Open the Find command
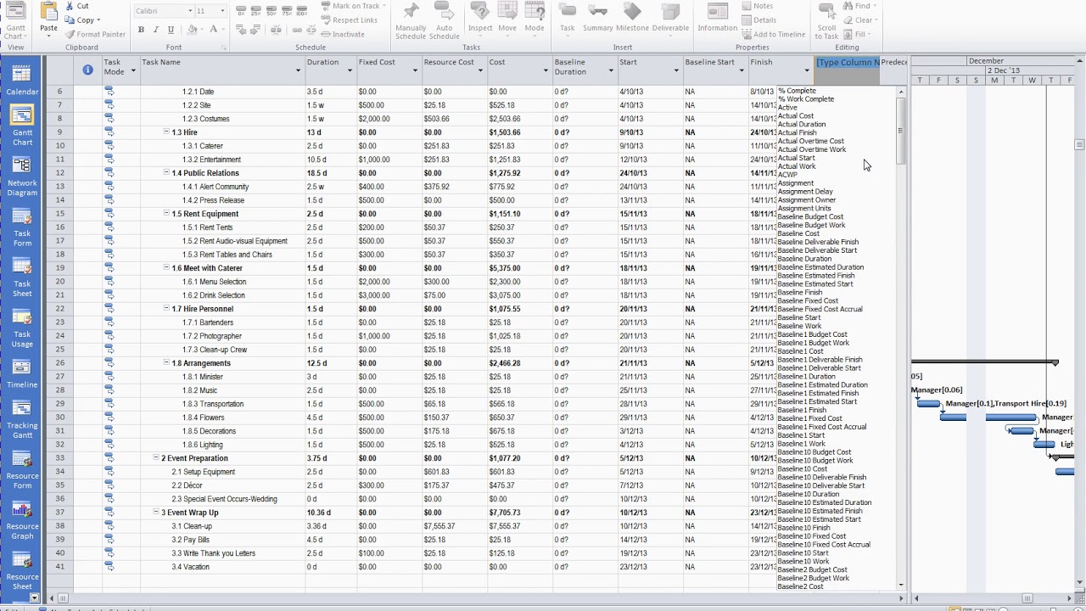 (859, 6)
